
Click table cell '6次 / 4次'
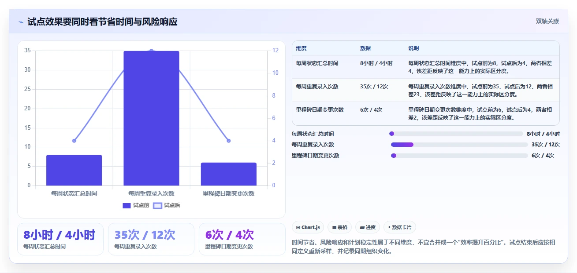(371, 110)
